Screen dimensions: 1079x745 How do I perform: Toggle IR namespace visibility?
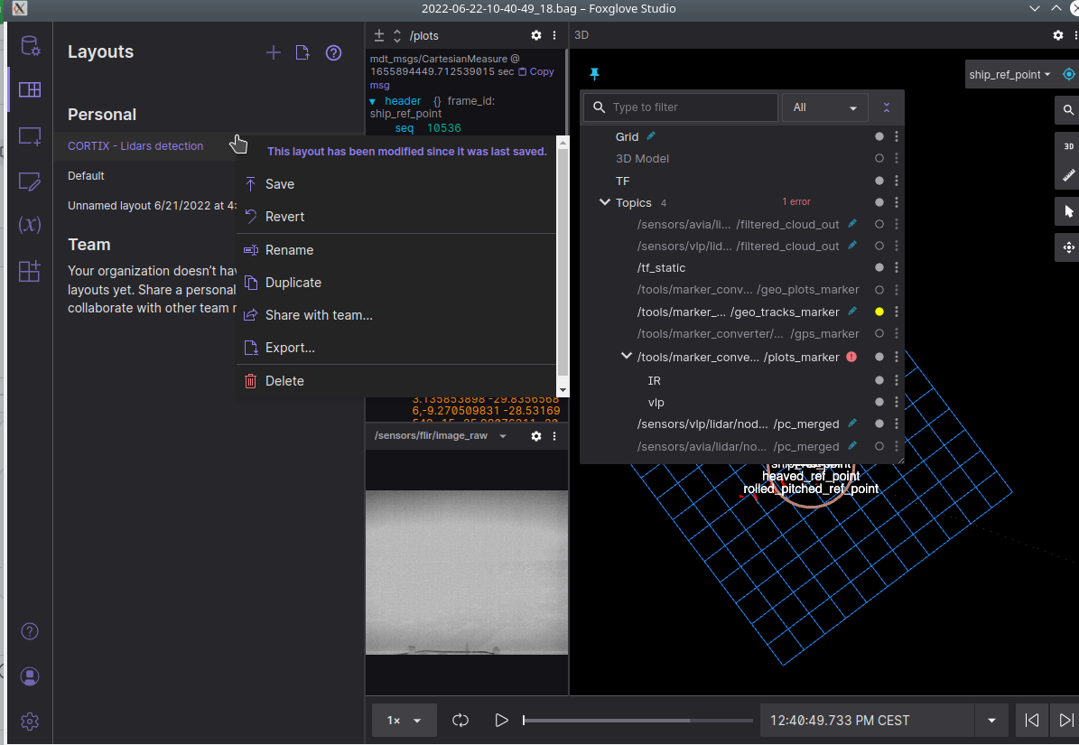click(879, 380)
